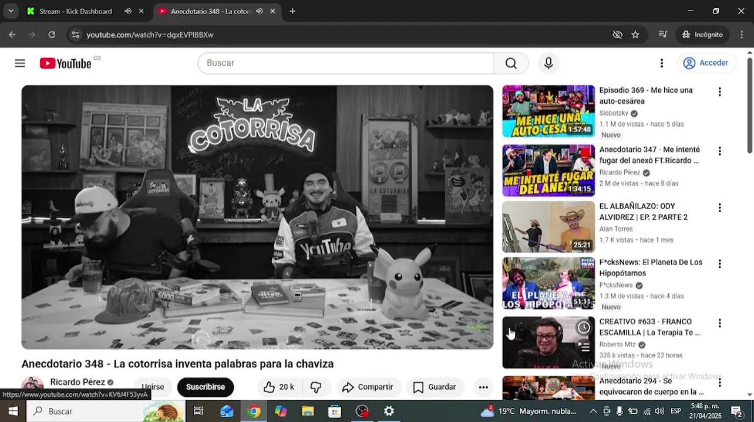This screenshot has height=422, width=754.
Task: Close the Anecdotario 348 tab
Action: (272, 11)
